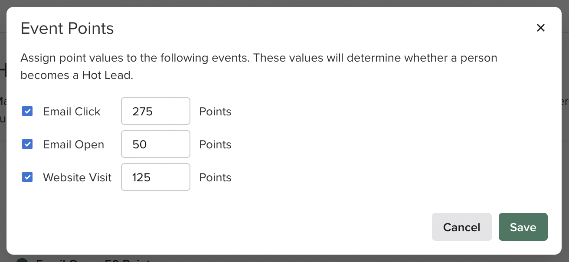Image resolution: width=569 pixels, height=262 pixels.
Task: Click the Email Click row label
Action: [71, 111]
